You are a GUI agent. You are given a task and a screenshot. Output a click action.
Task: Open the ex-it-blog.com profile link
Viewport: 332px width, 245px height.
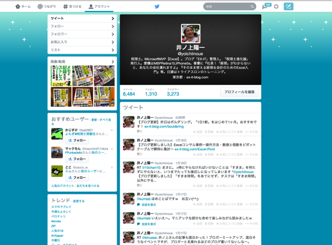click(197, 77)
